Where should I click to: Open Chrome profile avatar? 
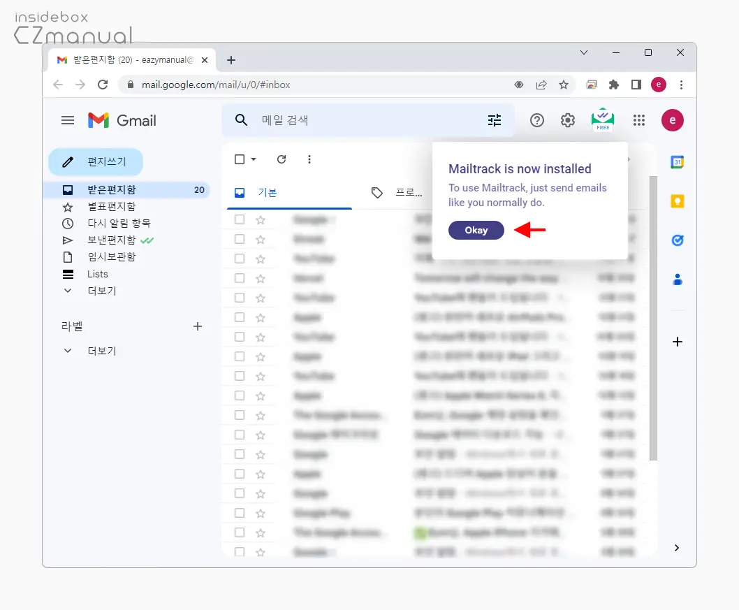(x=659, y=85)
